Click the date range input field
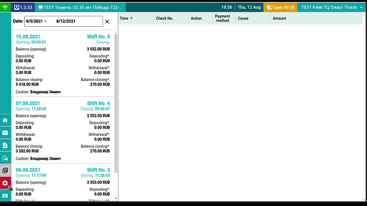The width and height of the screenshot is (367, 206). point(63,21)
